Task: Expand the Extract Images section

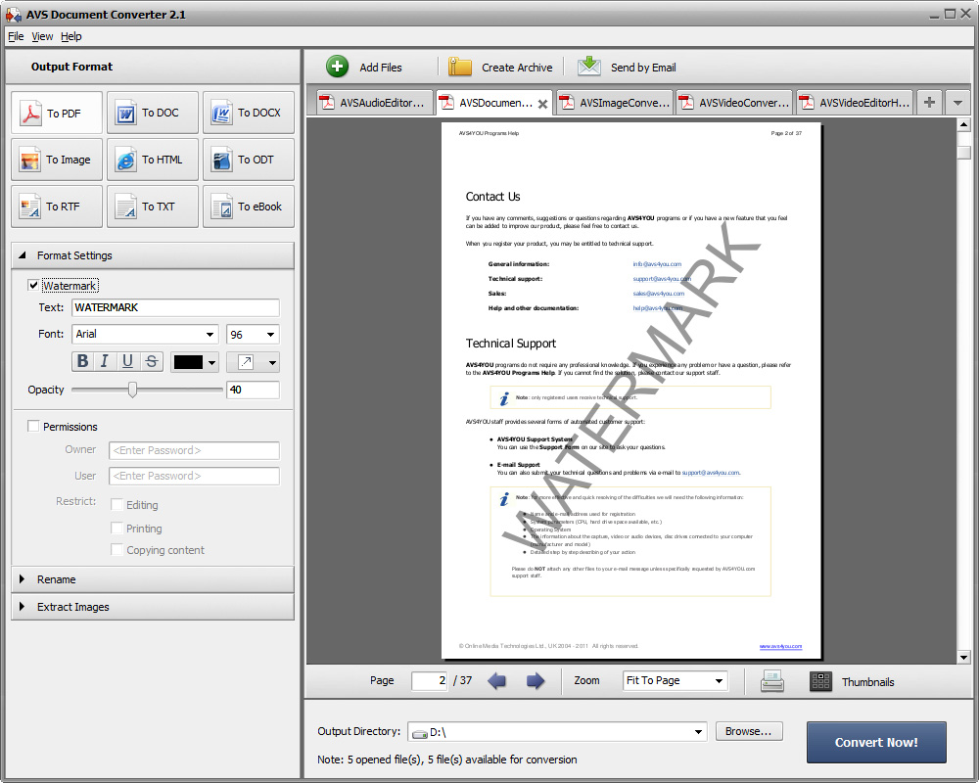Action: tap(73, 607)
